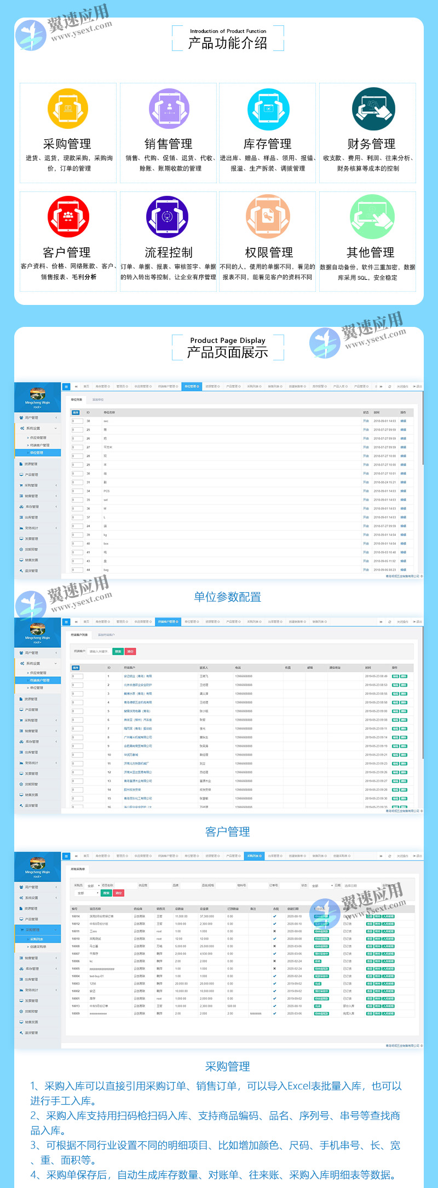Switch to active 终端客户管理 tab in 客户管理 screenshot
Viewport: 438px width, 1188px height.
click(167, 621)
